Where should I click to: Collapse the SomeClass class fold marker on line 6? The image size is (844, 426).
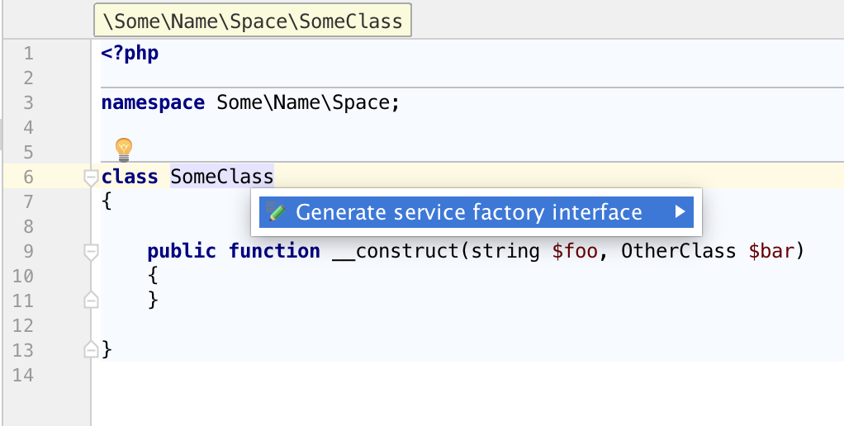point(91,177)
